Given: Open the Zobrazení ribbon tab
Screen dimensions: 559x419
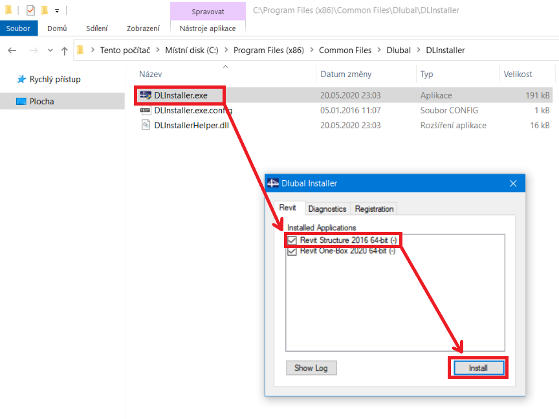Looking at the screenshot, I should tap(143, 28).
